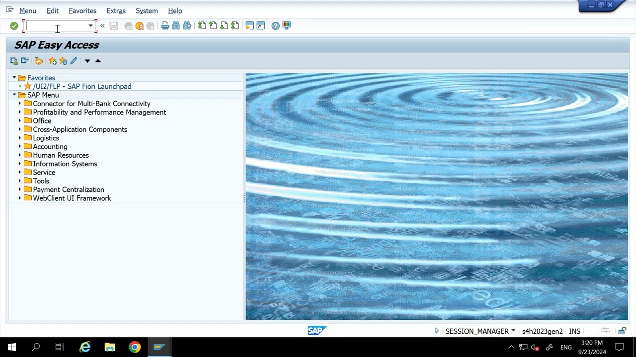Click the Previous Page icon
Viewport: 636px width, 357px height.
(x=213, y=26)
